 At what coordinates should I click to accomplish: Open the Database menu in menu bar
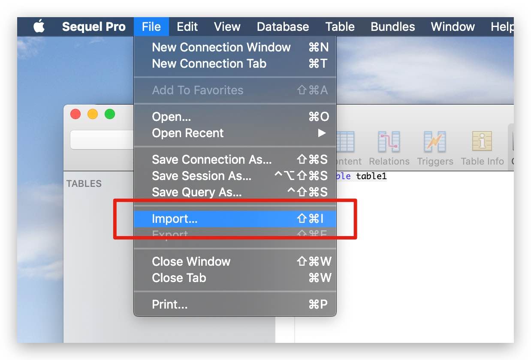[x=283, y=27]
